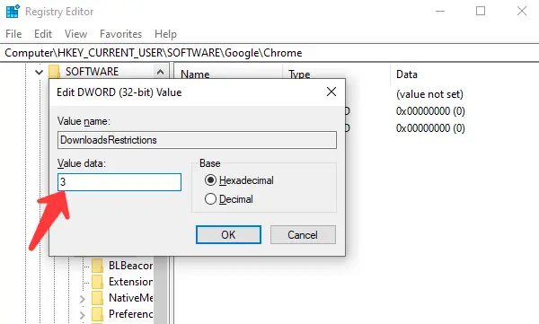
Task: Select the Hexadecimal base option
Action: tap(239, 180)
